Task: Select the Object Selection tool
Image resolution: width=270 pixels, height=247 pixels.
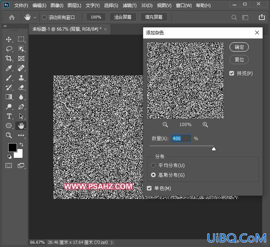Action: coord(21,49)
